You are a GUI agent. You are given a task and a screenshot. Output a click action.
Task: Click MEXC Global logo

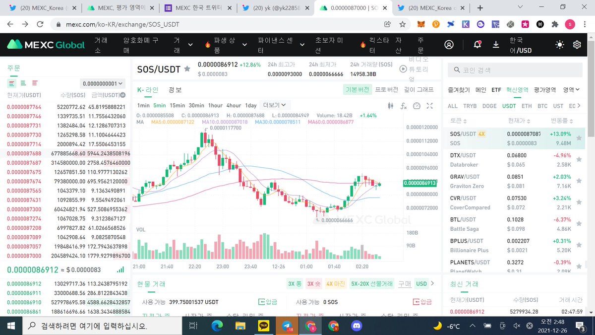click(46, 45)
